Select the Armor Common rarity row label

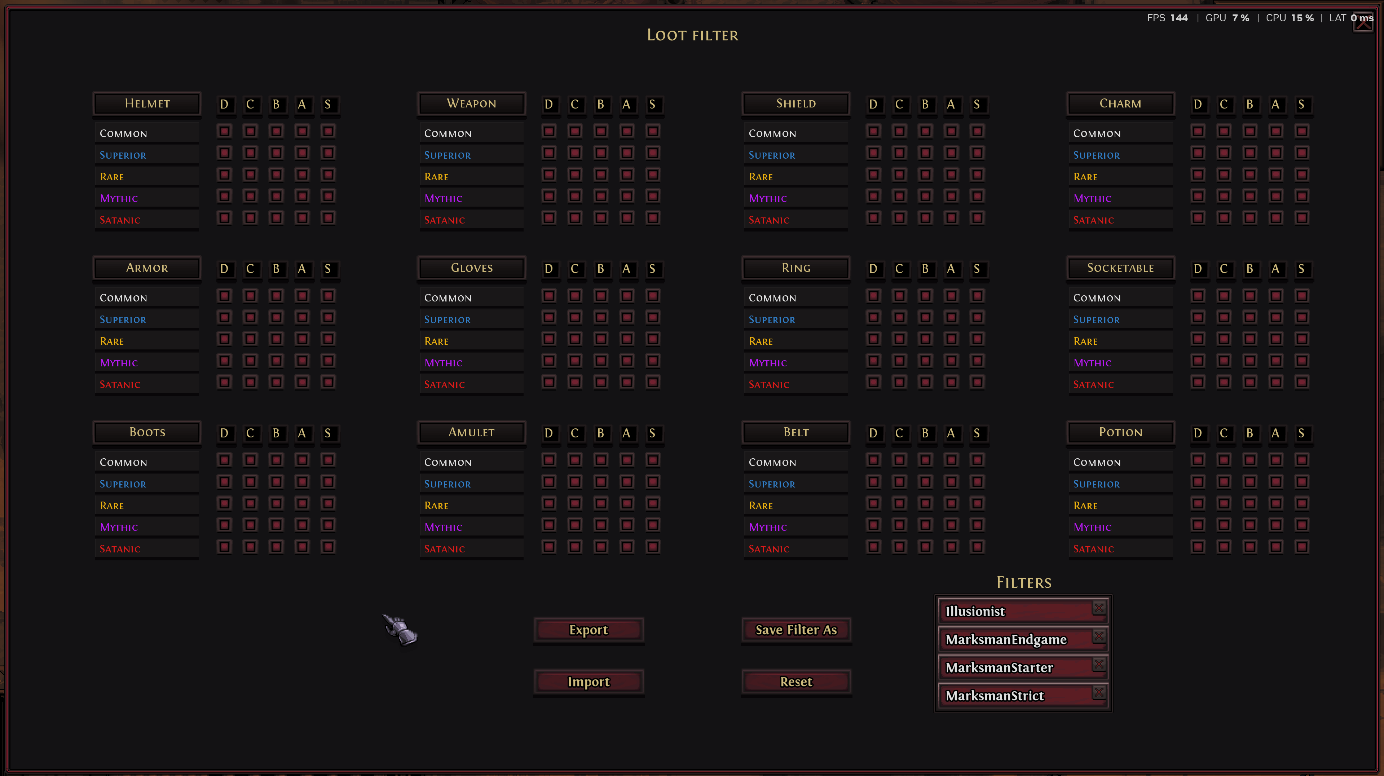click(x=147, y=298)
